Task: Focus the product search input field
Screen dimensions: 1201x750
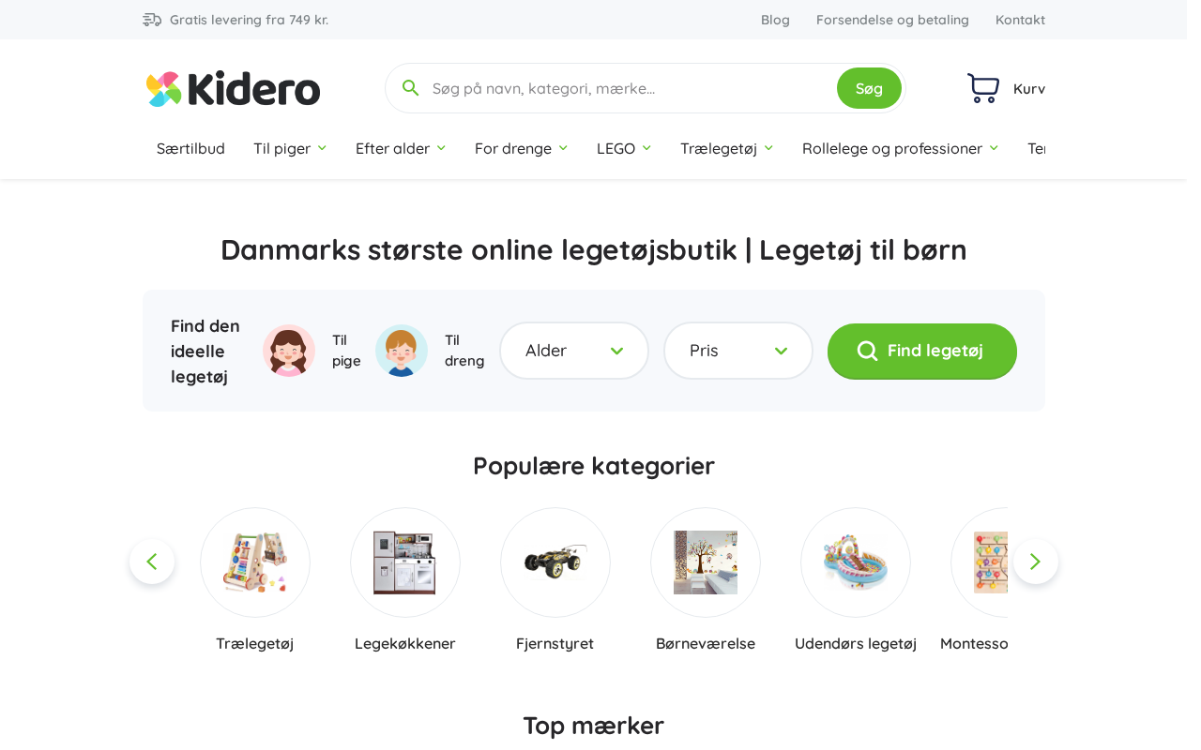Action: click(x=629, y=88)
